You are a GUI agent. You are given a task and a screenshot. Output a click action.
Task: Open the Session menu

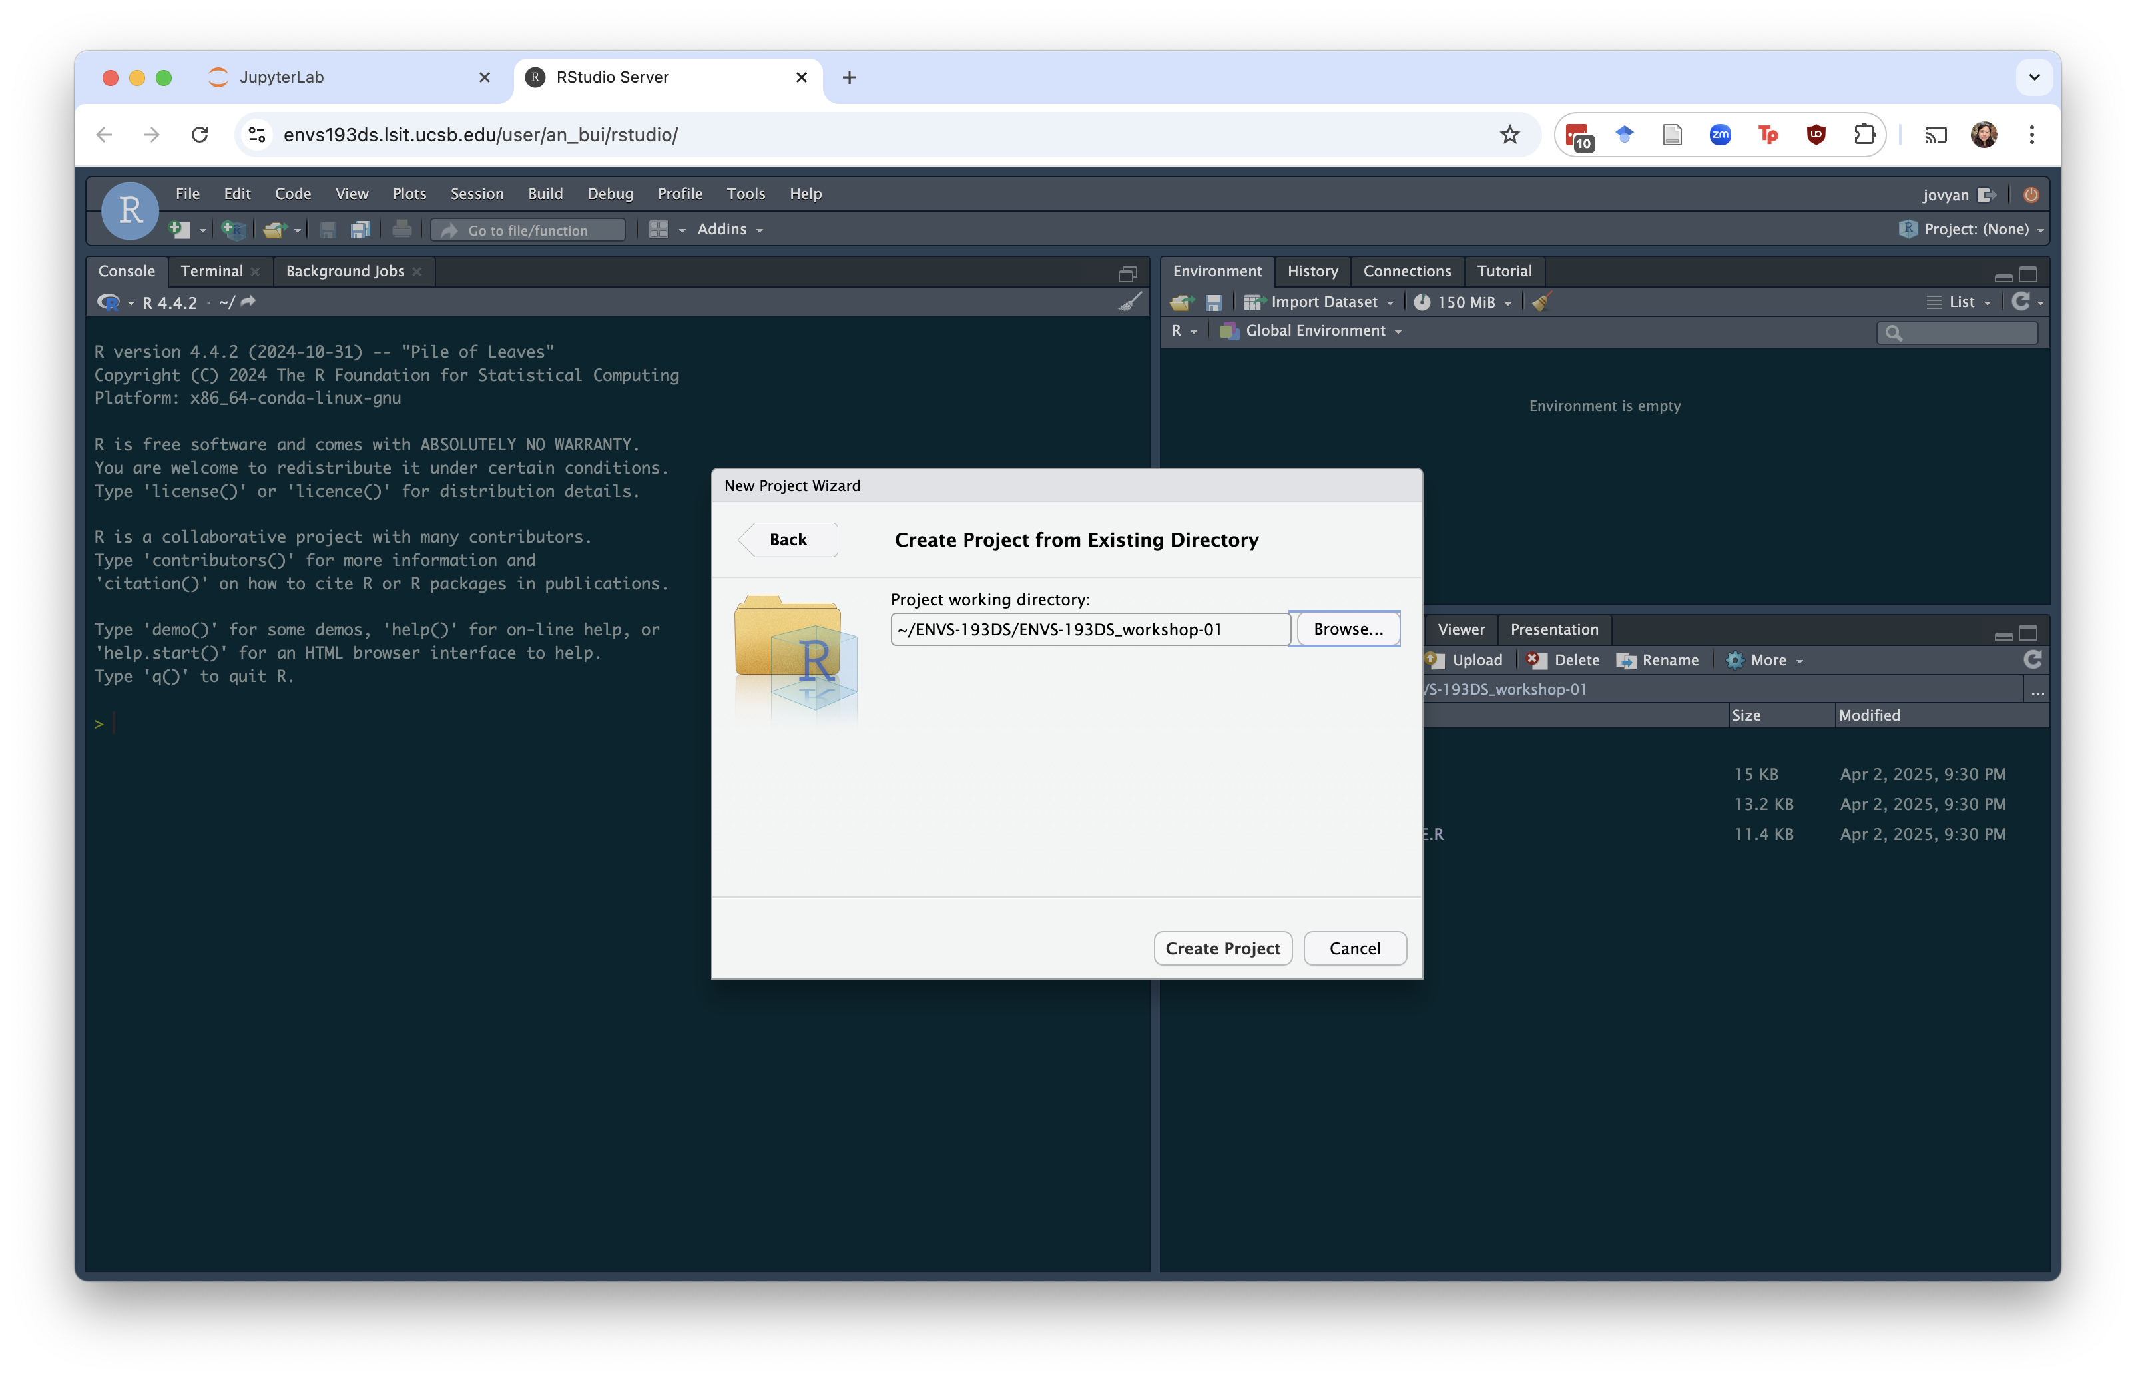click(x=477, y=194)
